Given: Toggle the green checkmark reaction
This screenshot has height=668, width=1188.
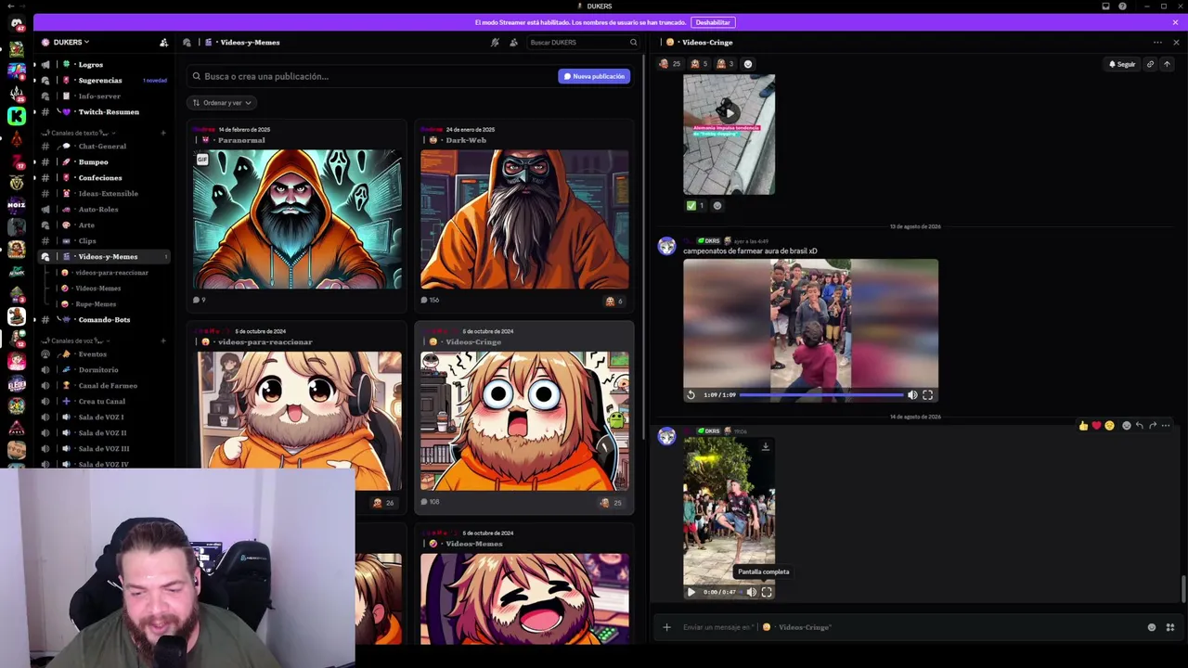Looking at the screenshot, I should (695, 206).
